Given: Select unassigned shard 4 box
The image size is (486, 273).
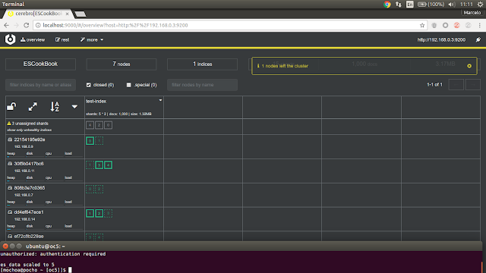Looking at the screenshot, I should tap(90, 125).
